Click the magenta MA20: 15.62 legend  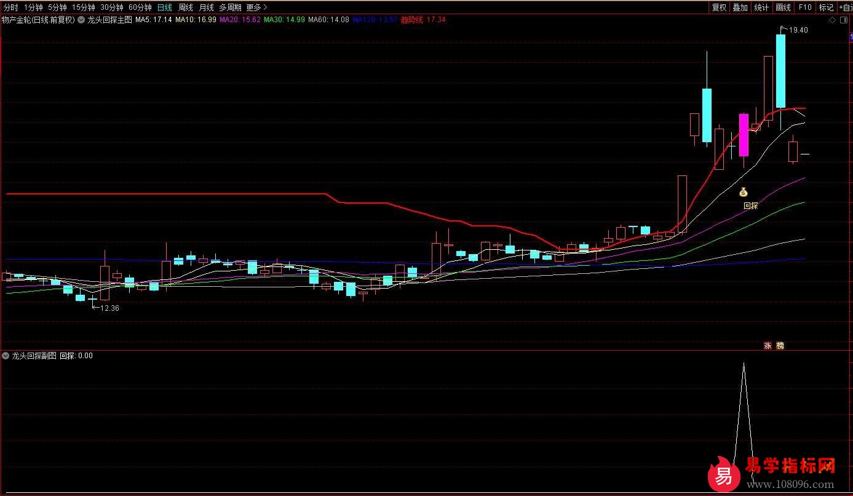point(240,20)
